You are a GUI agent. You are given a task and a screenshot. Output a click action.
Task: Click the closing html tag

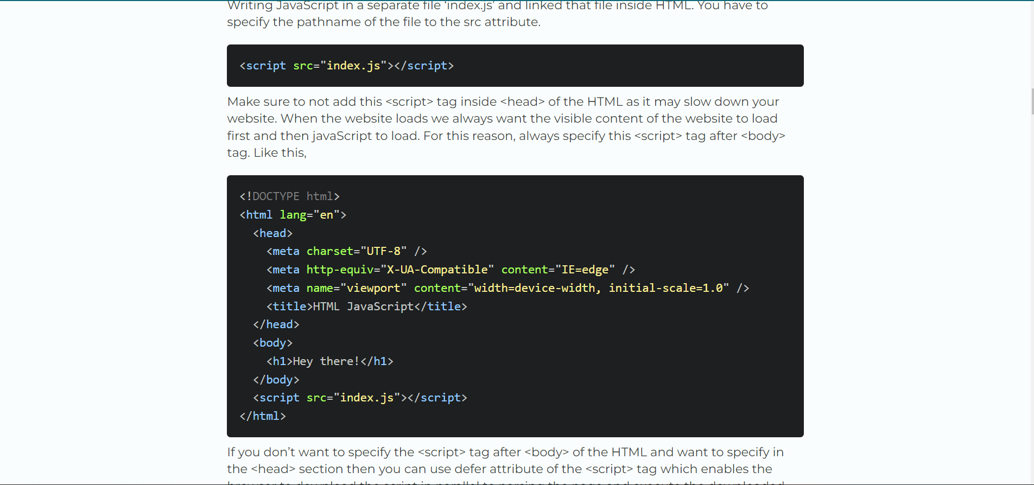(263, 416)
